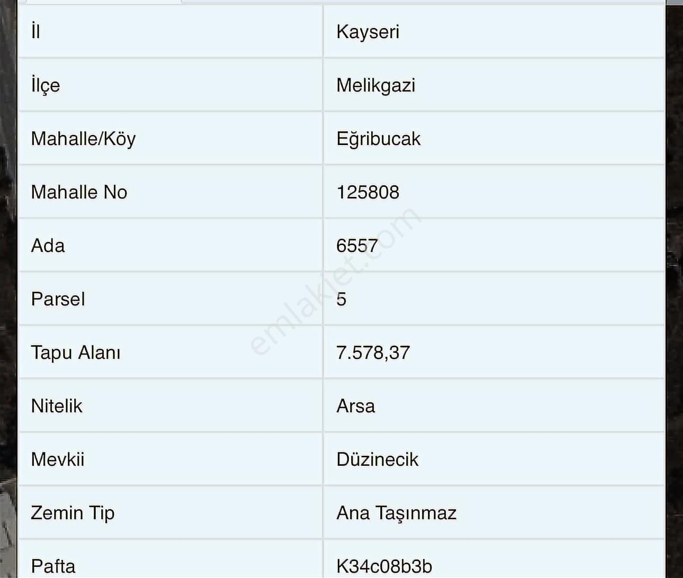Image resolution: width=683 pixels, height=578 pixels.
Task: Click the Düzinecik mevkii value
Action: [x=378, y=459]
